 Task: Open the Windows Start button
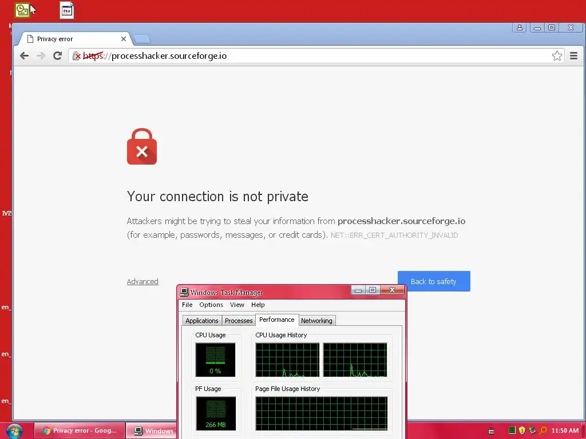14,431
